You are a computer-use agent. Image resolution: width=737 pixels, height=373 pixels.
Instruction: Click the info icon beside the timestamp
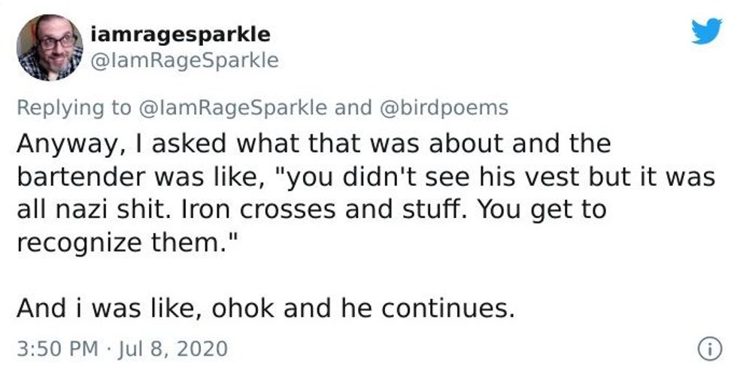point(706,348)
